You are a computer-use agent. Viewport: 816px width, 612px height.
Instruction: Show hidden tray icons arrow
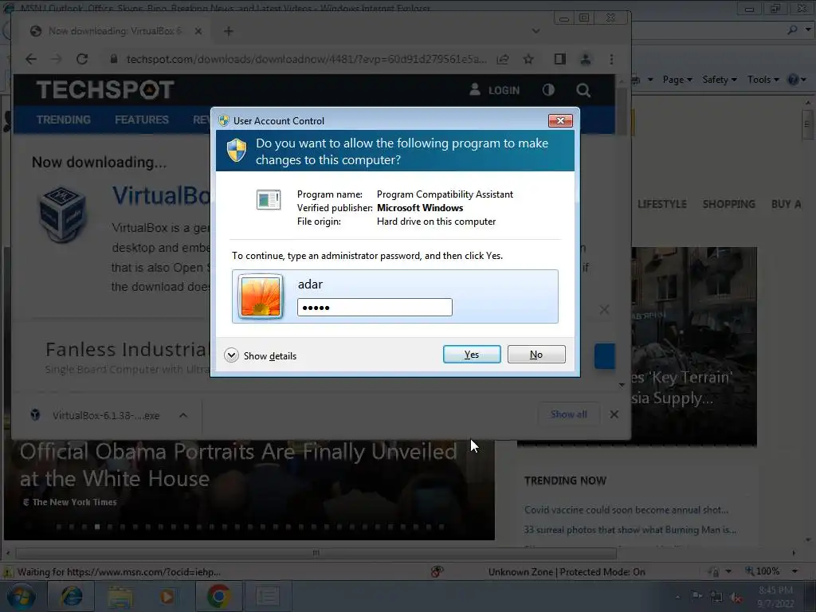click(677, 597)
